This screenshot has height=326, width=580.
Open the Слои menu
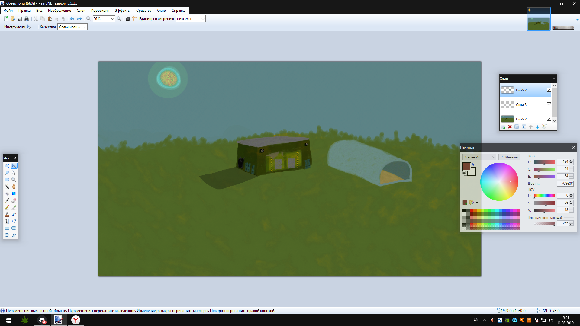coord(81,11)
